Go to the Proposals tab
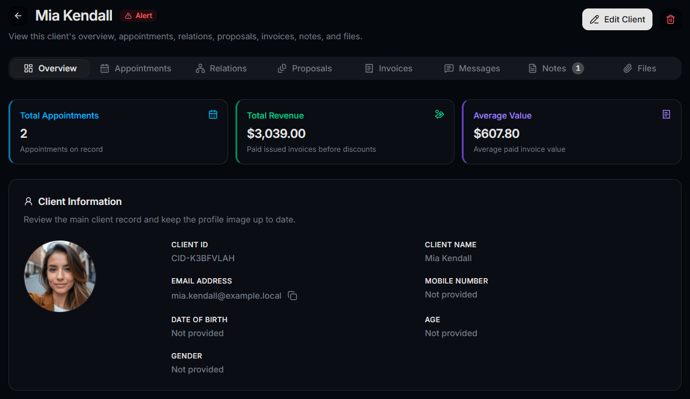Viewport: 690px width, 399px height. 304,68
